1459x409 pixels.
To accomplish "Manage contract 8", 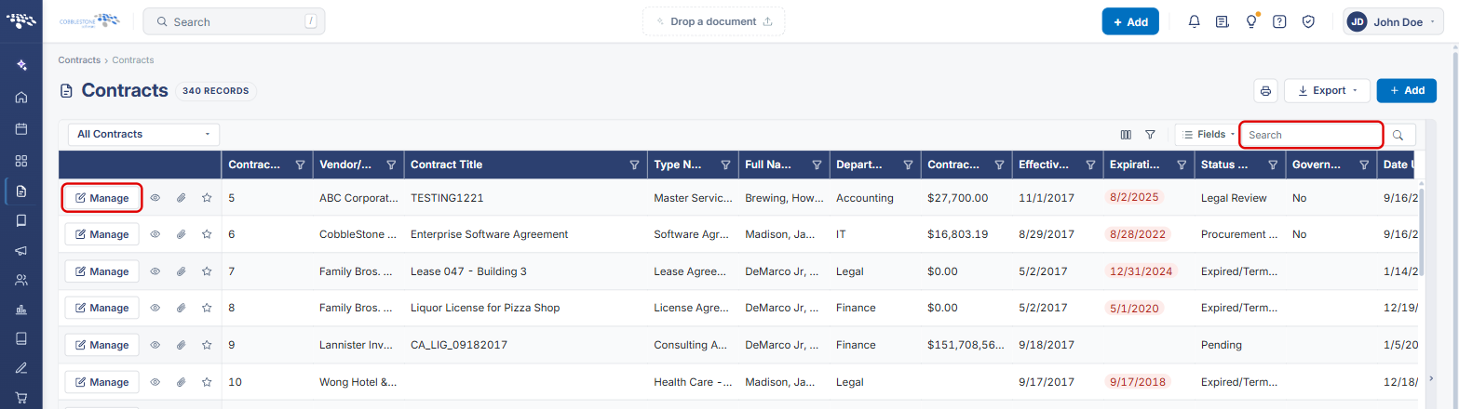I will tap(101, 308).
